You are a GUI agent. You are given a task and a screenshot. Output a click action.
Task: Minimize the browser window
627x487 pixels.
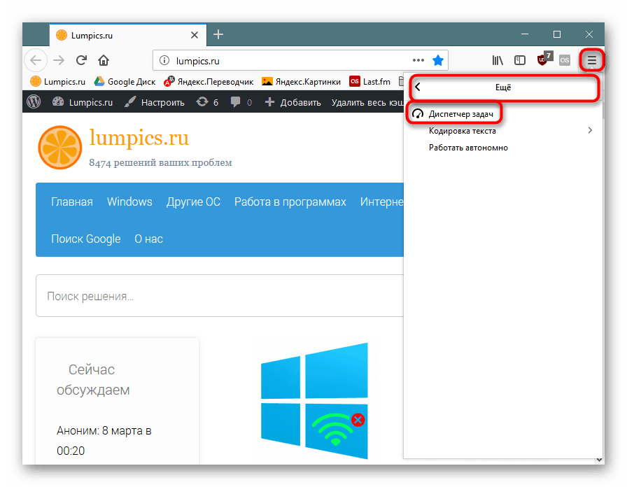coord(525,35)
